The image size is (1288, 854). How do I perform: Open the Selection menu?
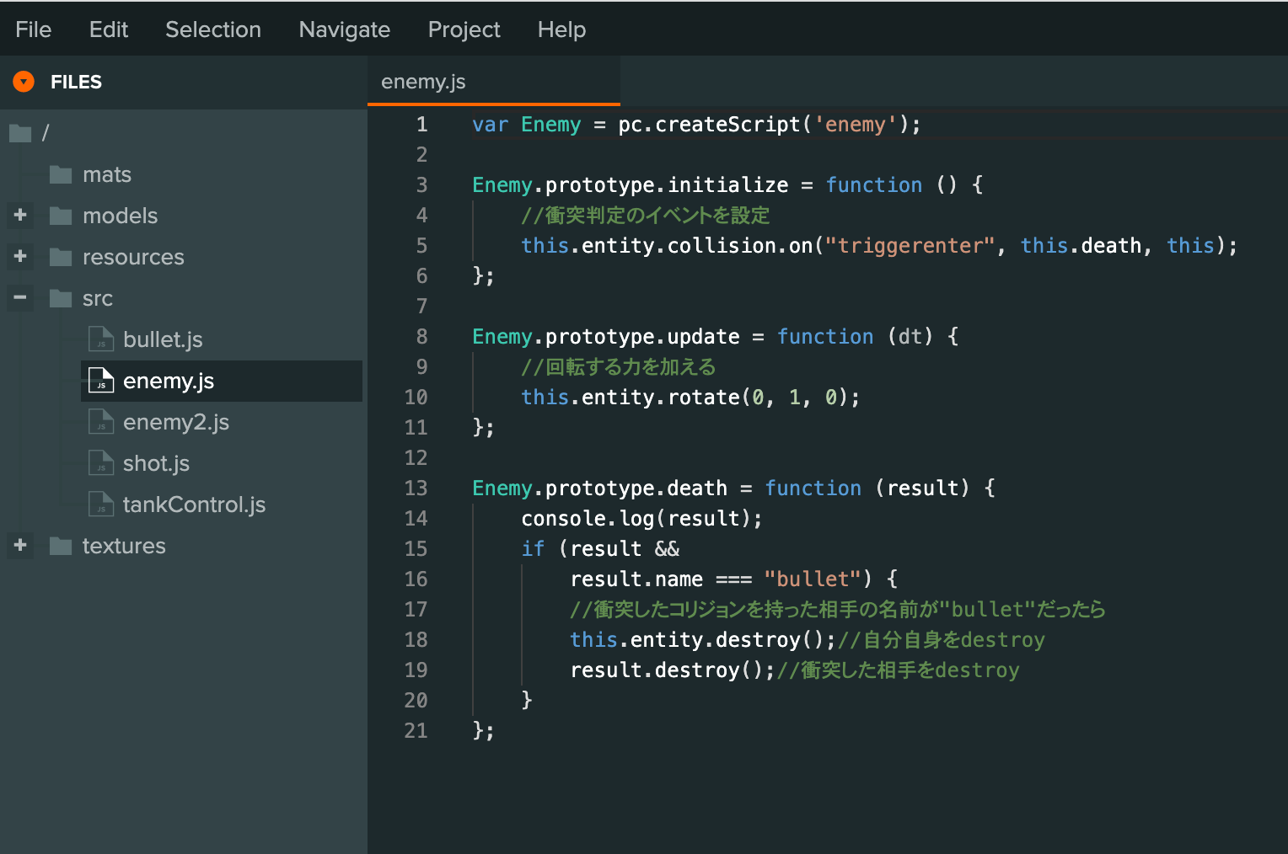(x=213, y=29)
